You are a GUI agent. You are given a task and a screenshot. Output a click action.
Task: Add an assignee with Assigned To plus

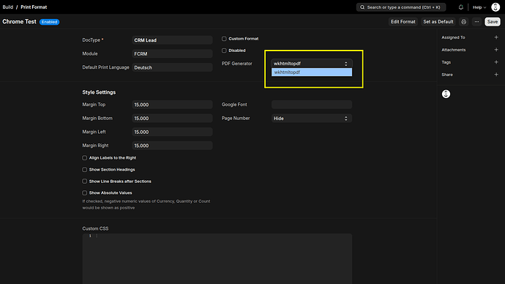tap(496, 37)
